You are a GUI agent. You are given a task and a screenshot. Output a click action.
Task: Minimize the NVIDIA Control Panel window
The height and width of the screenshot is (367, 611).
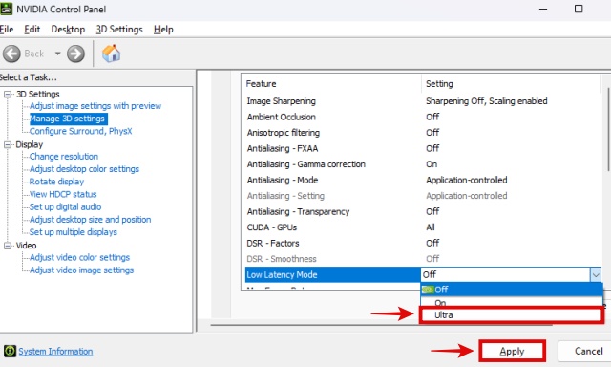(543, 9)
